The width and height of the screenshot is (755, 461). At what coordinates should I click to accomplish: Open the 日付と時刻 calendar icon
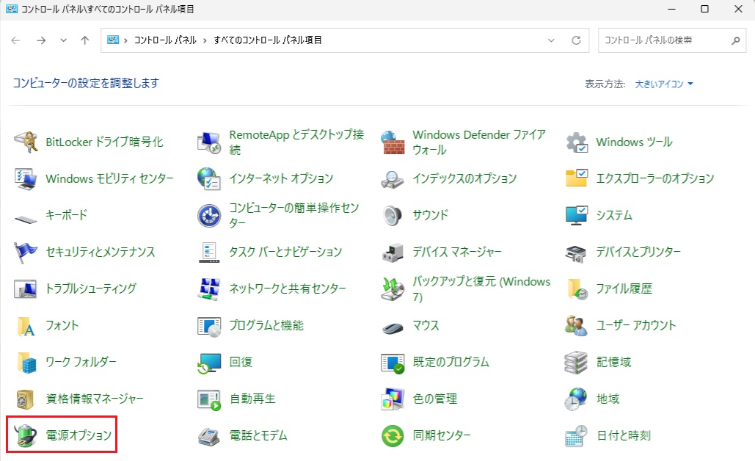click(577, 435)
